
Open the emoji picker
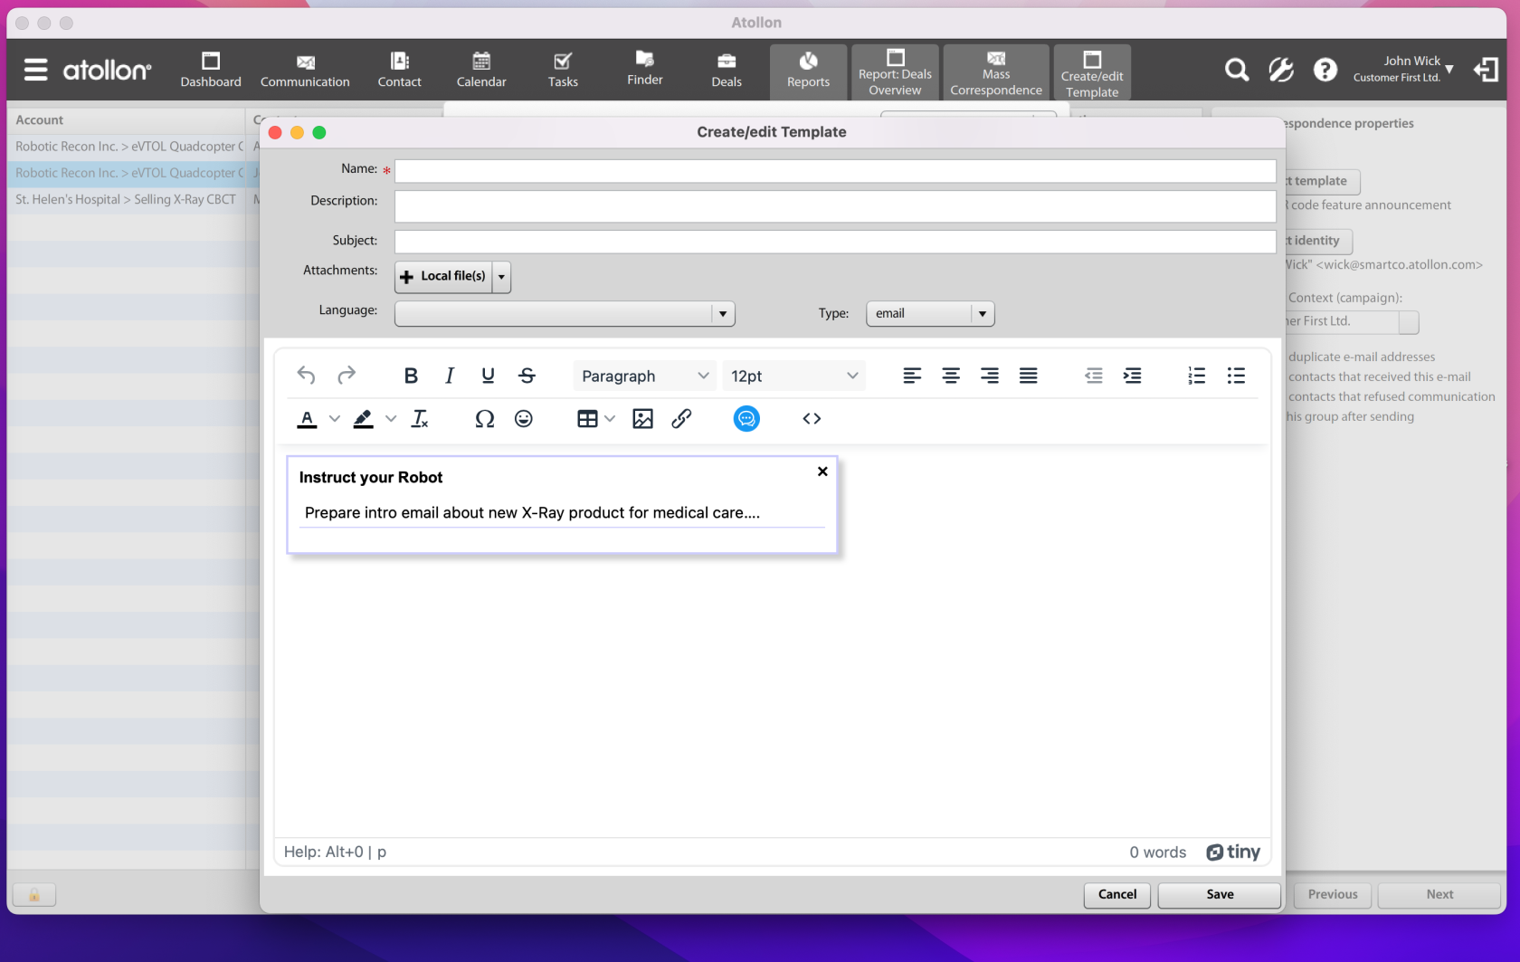pos(524,419)
